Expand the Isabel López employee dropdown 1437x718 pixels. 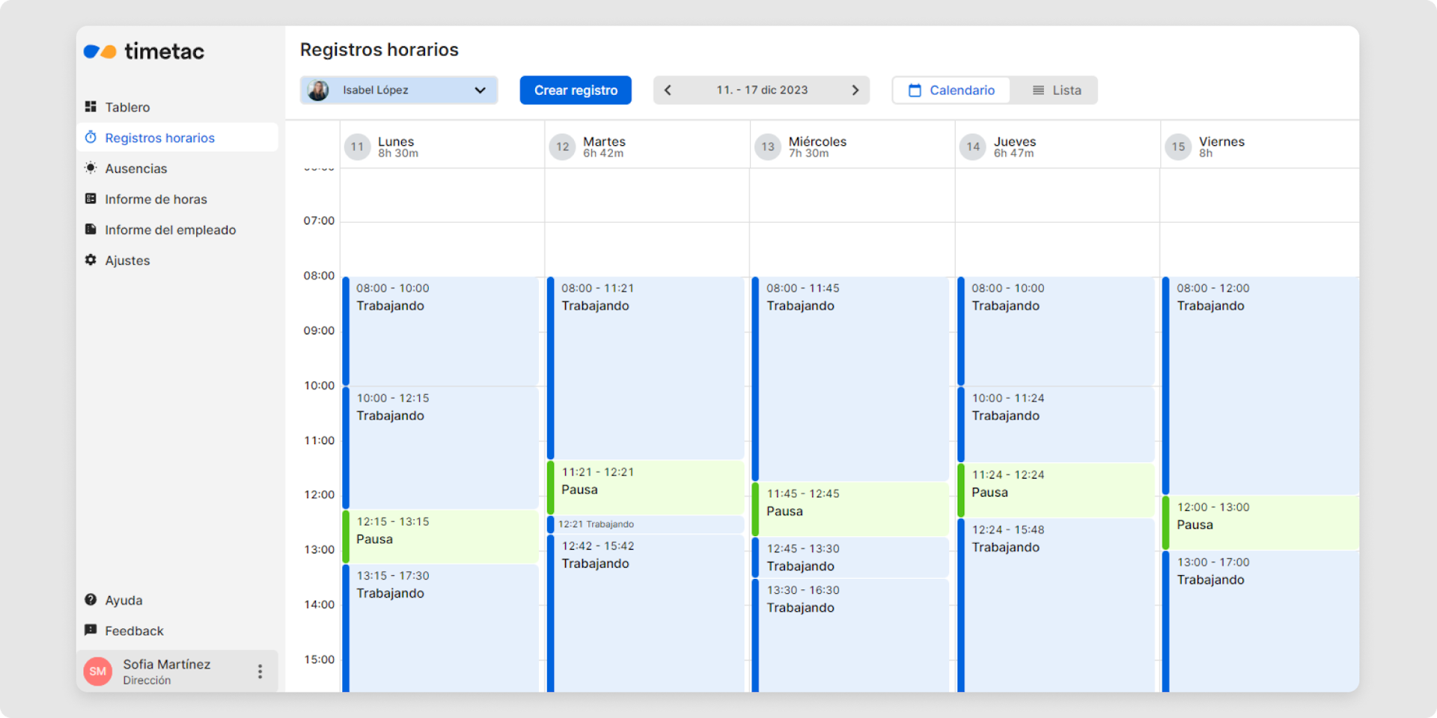point(399,90)
